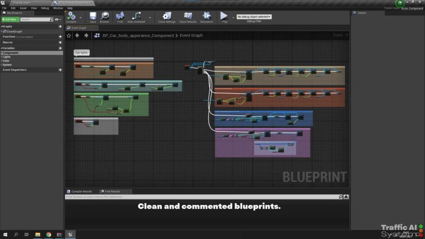Click the Browse magnifier icon in toolbar
Image resolution: width=425 pixels, height=239 pixels.
click(105, 16)
